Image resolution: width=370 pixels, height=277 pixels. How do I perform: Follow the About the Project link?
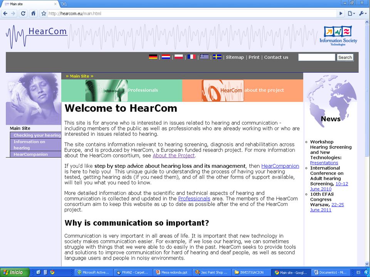(x=174, y=155)
